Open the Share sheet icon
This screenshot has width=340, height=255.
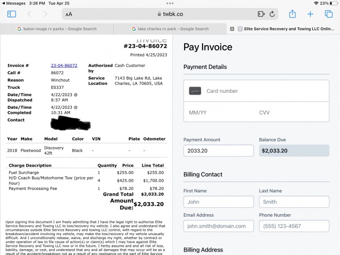pos(292,14)
